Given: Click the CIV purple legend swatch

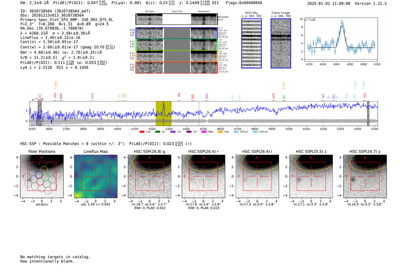Looking at the screenshot, I should click(173, 132).
